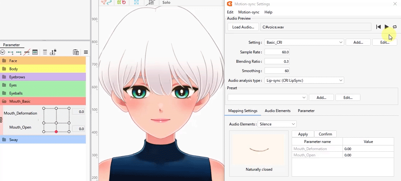This screenshot has width=401, height=181.
Task: Click the clipboard parameter settings icon
Action: click(76, 52)
